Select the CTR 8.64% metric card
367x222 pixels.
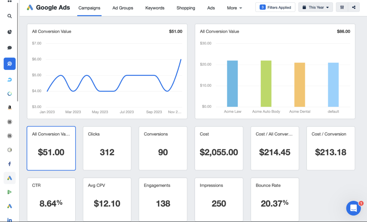[x=51, y=199]
